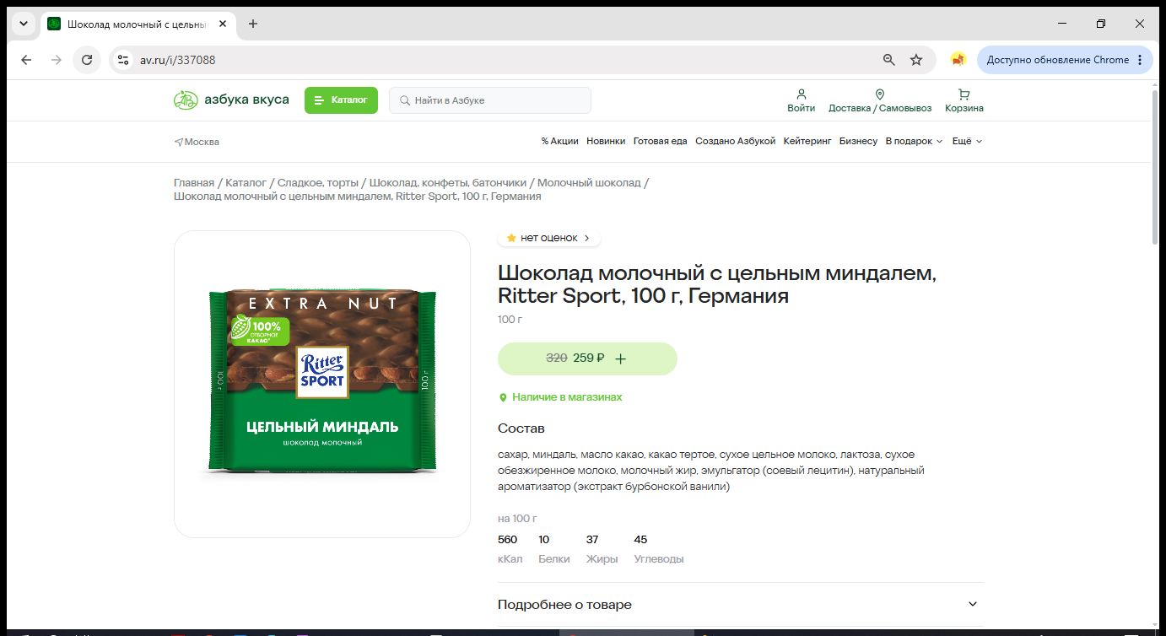Screen dimensions: 1166x636
Task: Open the Новинки menu item
Action: (606, 142)
